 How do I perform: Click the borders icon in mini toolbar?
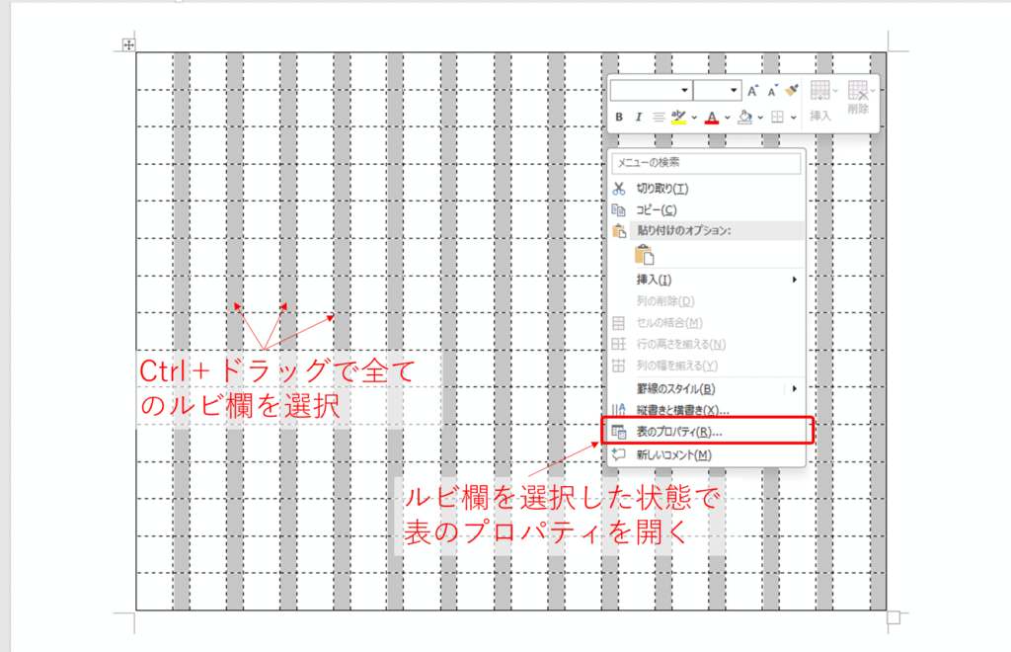(778, 118)
